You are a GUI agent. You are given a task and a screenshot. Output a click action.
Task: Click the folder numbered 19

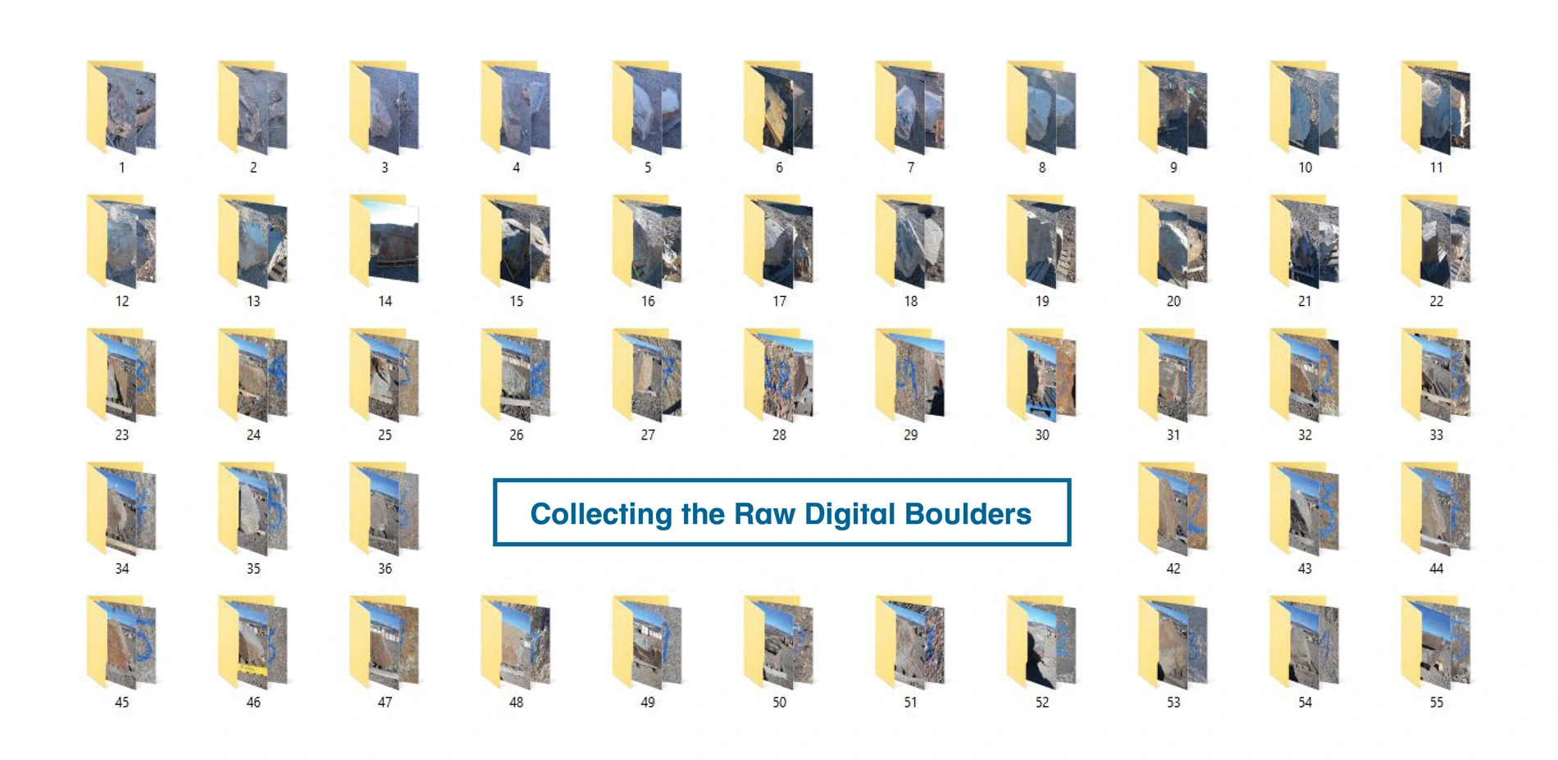tap(1041, 242)
